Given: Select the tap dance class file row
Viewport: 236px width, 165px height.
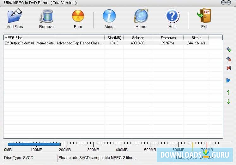Looking at the screenshot, I should [x=106, y=43].
